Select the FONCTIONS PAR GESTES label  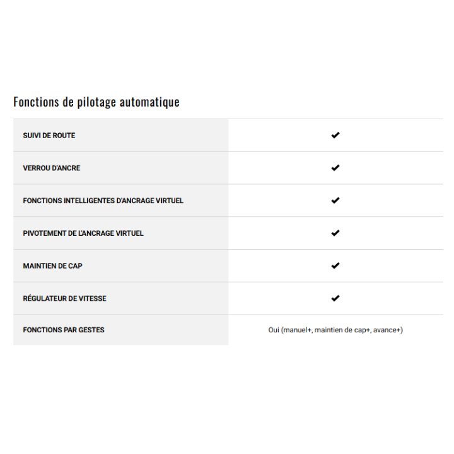coord(64,330)
